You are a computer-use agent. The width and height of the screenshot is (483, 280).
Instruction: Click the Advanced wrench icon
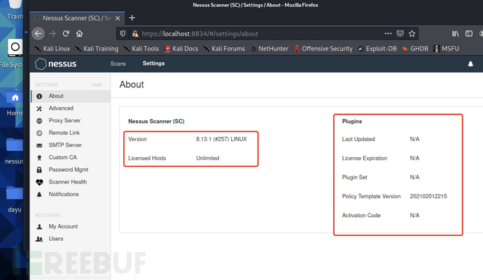click(39, 108)
